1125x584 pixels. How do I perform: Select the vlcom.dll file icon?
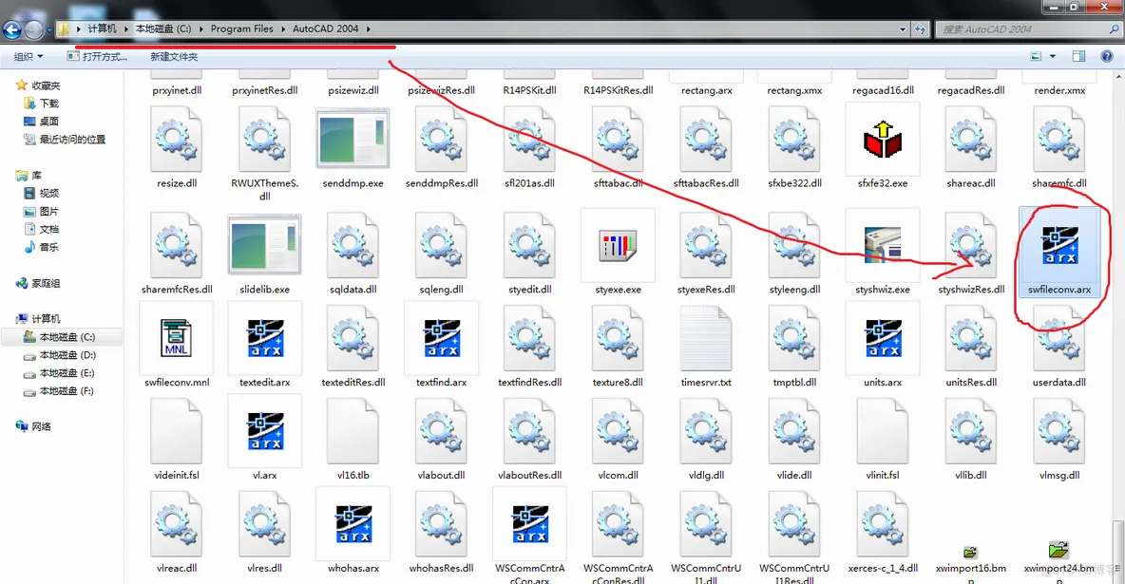(618, 430)
